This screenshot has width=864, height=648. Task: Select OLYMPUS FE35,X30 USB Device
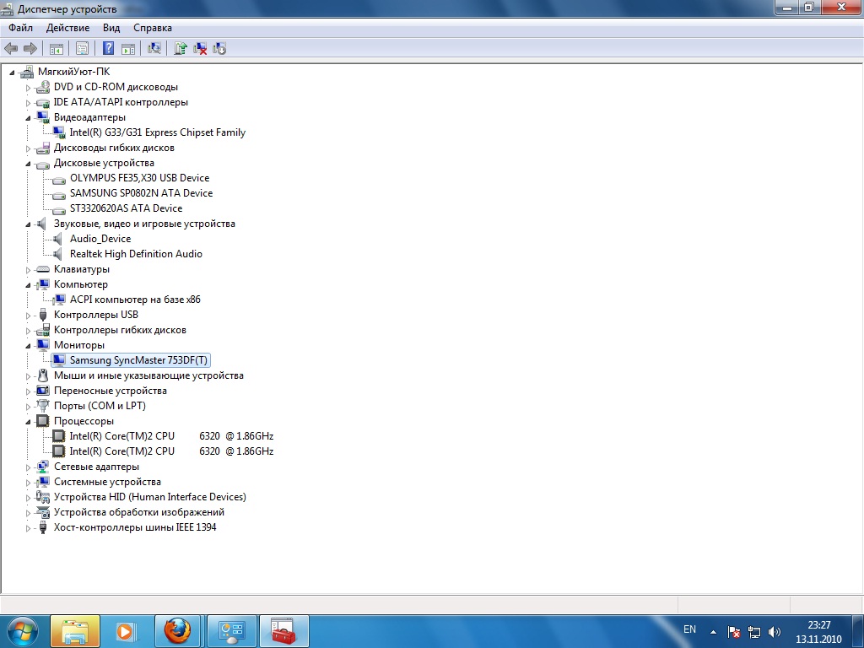point(139,178)
